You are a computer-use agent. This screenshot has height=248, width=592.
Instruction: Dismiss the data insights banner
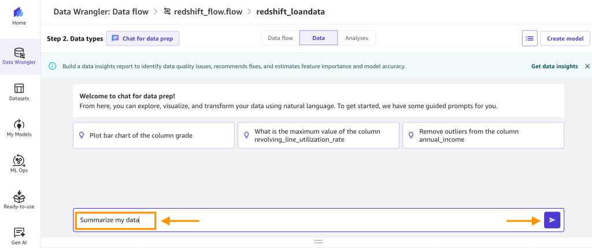pyautogui.click(x=587, y=66)
